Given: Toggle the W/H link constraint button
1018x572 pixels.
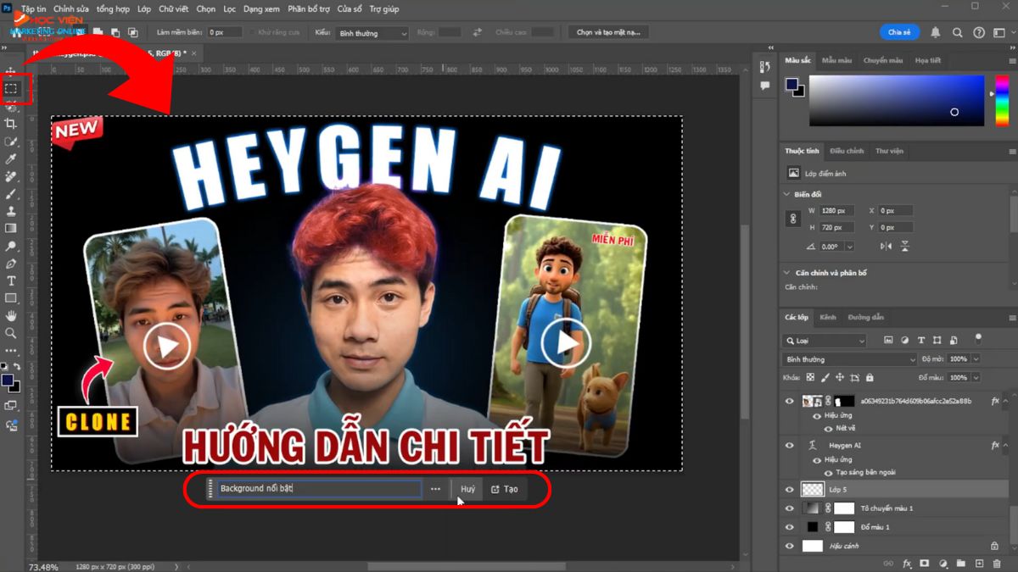Looking at the screenshot, I should [x=794, y=219].
